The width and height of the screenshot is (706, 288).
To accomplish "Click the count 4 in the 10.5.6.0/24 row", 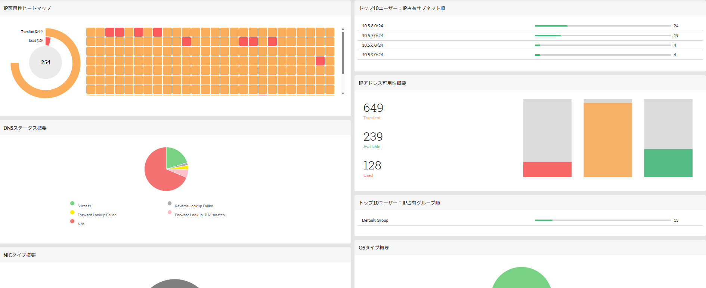I will (x=675, y=45).
